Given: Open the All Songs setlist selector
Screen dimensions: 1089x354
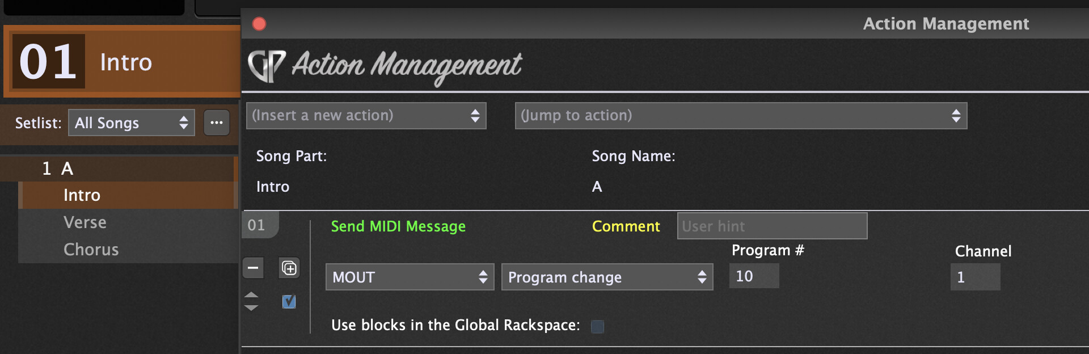Looking at the screenshot, I should (131, 123).
